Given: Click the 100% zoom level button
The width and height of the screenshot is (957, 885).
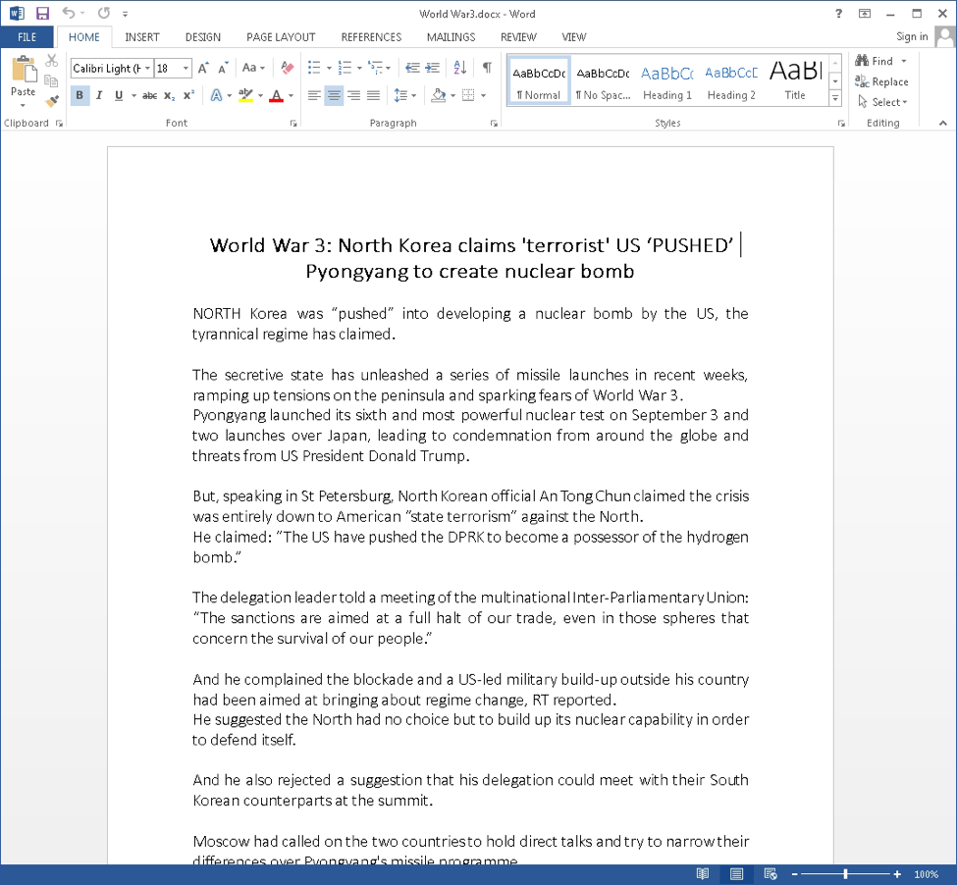Looking at the screenshot, I should tap(926, 874).
